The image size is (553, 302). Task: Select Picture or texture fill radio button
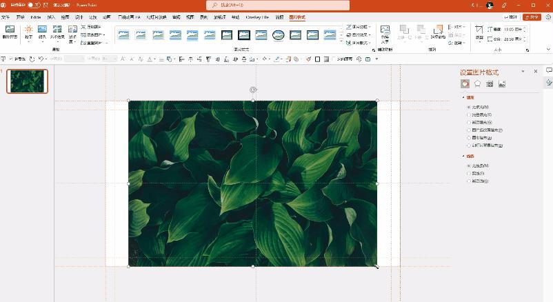tap(469, 130)
